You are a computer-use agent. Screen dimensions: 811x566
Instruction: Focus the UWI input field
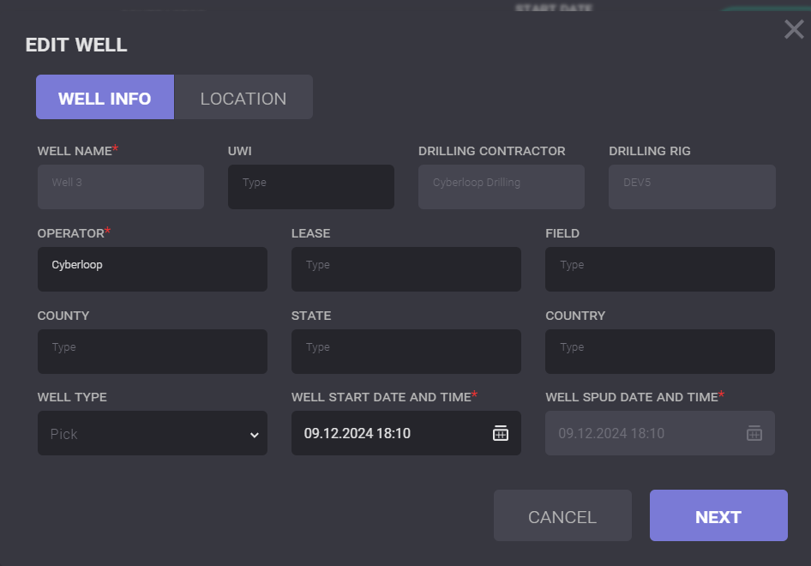pos(310,187)
